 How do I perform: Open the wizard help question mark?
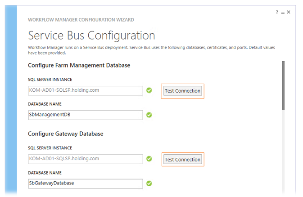(x=277, y=12)
